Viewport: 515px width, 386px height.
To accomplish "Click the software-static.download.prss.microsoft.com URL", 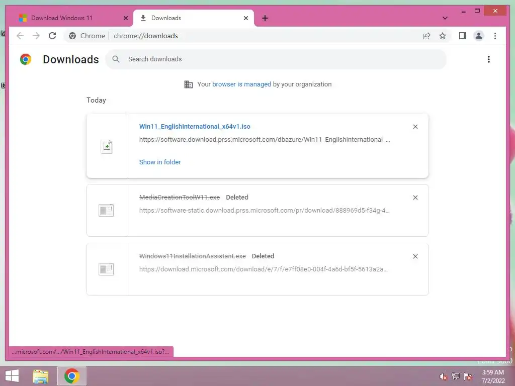I will click(x=265, y=211).
